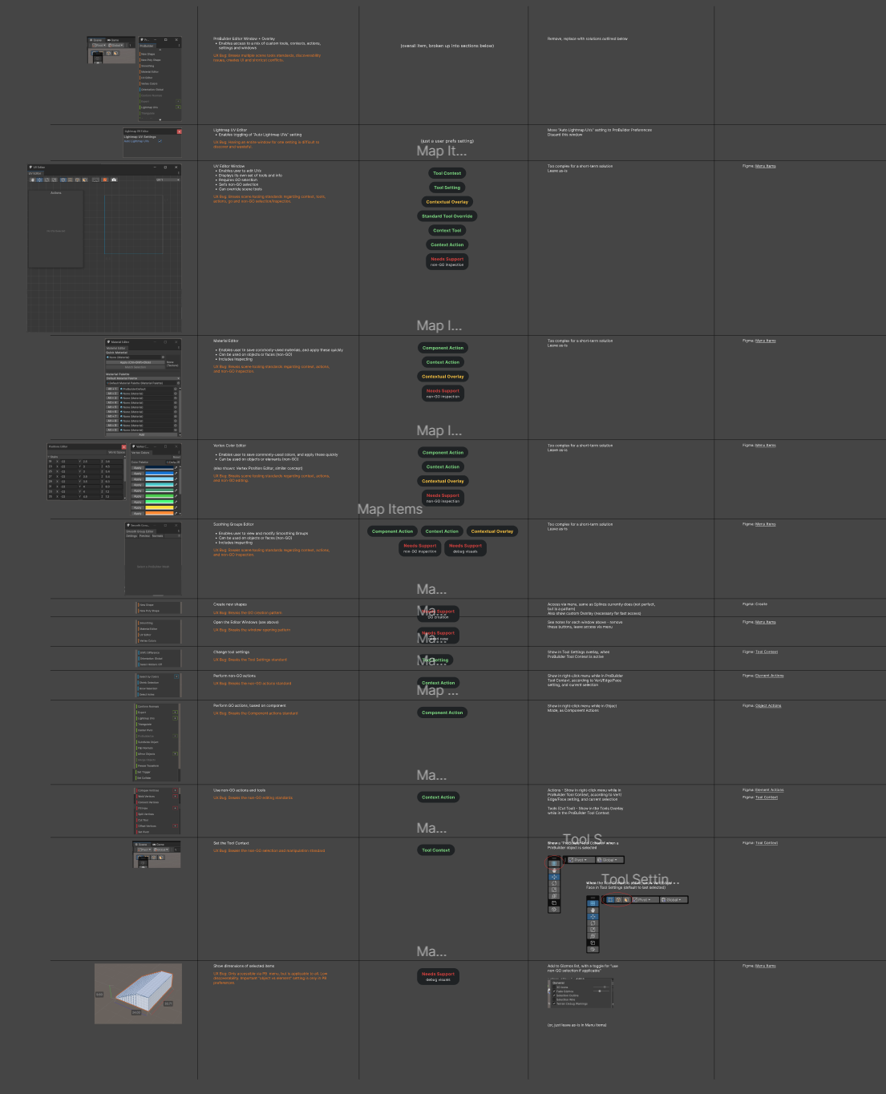Screen dimensions: 886x1094
Task: Open the UV1 dropdown in UV Editor
Action: [168, 180]
